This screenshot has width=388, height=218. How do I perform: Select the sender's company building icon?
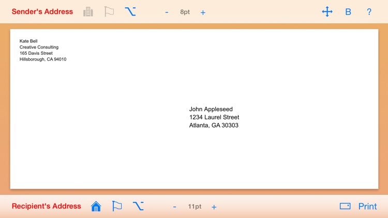88,11
